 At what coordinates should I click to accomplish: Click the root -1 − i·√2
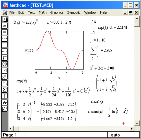pyautogui.click(x=106, y=89)
